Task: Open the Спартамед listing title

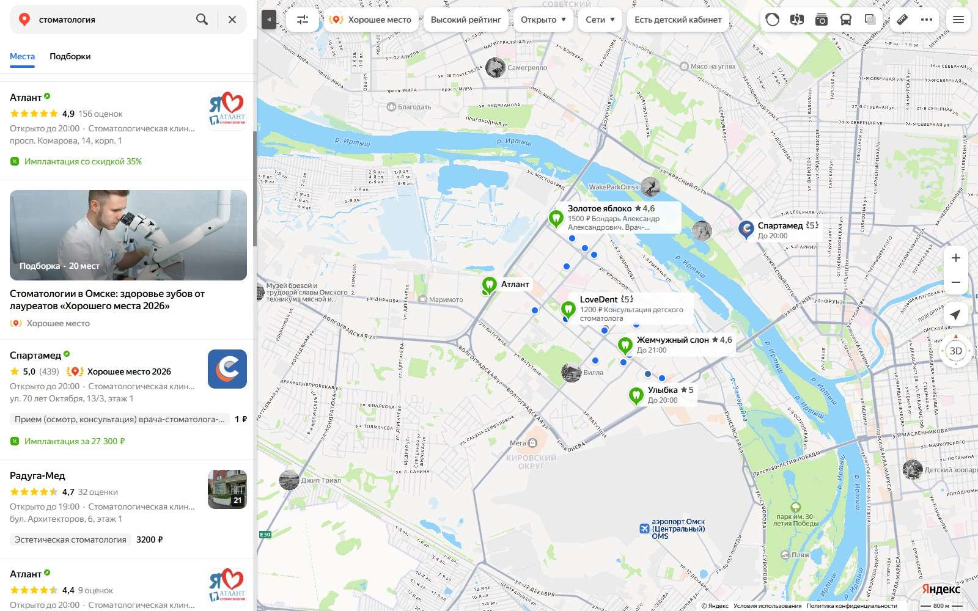Action: pyautogui.click(x=35, y=355)
